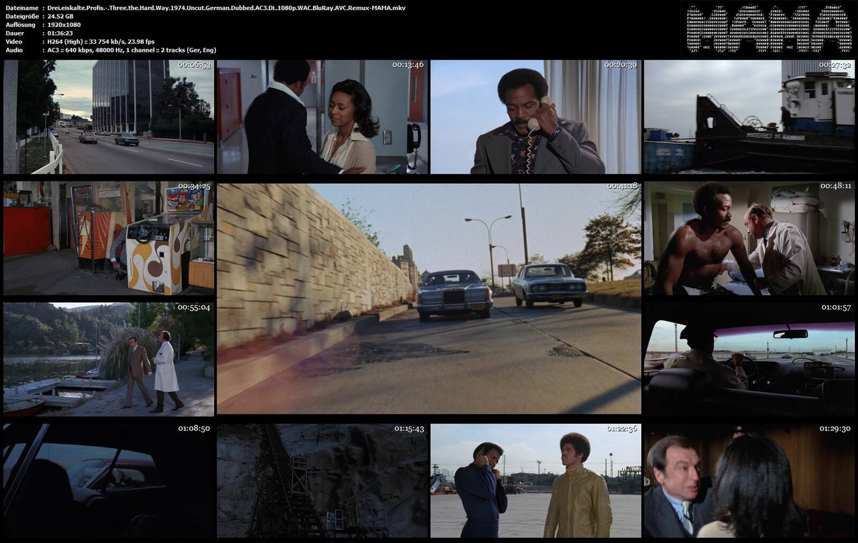Click the large car chase frame at 00:41:18
Image resolution: width=858 pixels, height=543 pixels.
(x=429, y=299)
